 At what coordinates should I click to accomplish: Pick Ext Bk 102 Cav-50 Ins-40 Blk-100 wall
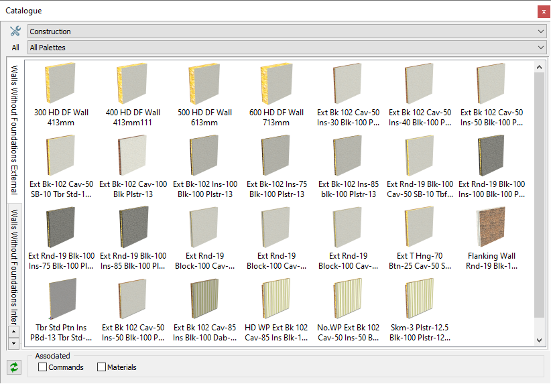point(420,95)
